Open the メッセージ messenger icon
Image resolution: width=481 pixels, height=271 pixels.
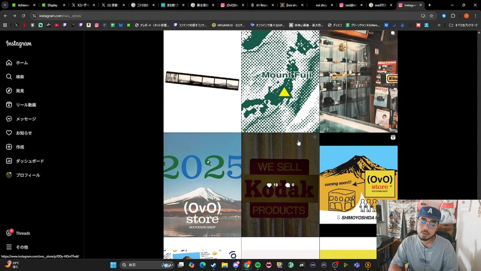(x=9, y=119)
